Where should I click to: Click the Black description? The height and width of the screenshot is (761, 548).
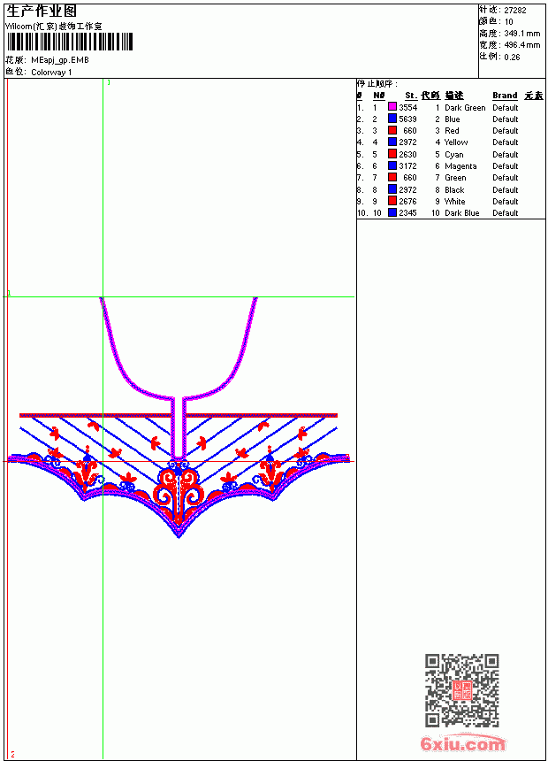click(454, 189)
